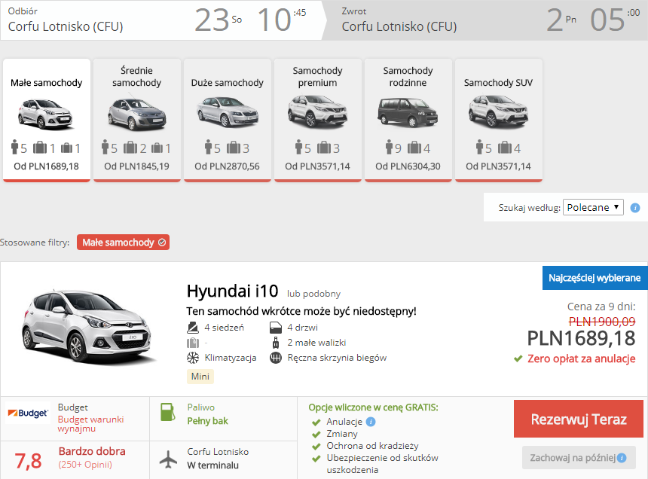The height and width of the screenshot is (479, 648).
Task: Click the person icon in Samochody premium card
Action: tap(299, 147)
